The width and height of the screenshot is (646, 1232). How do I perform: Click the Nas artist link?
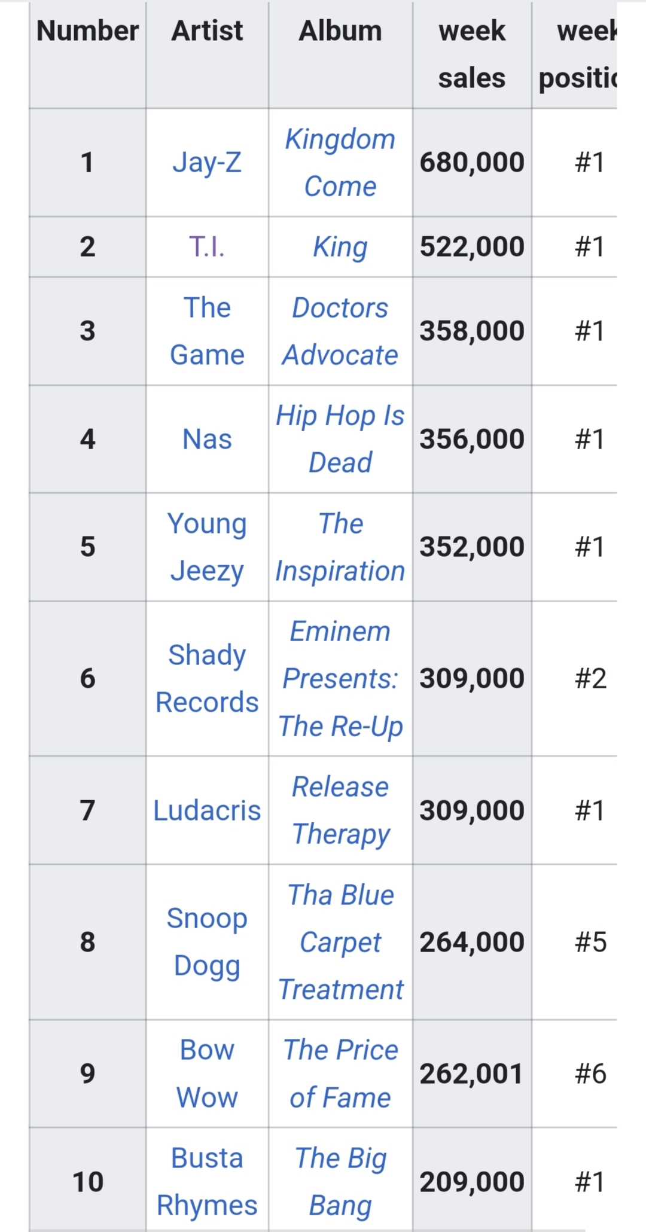[207, 439]
